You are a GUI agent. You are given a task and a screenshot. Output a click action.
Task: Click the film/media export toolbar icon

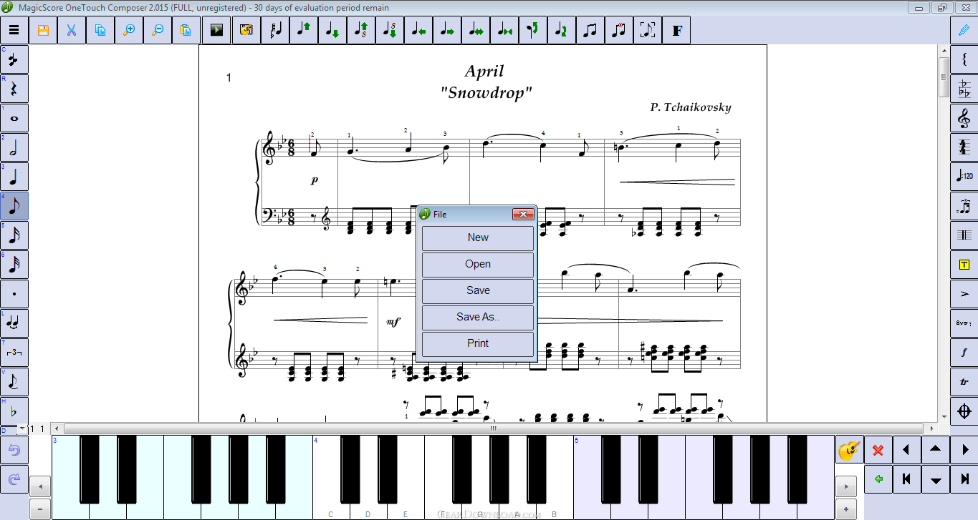click(x=246, y=30)
